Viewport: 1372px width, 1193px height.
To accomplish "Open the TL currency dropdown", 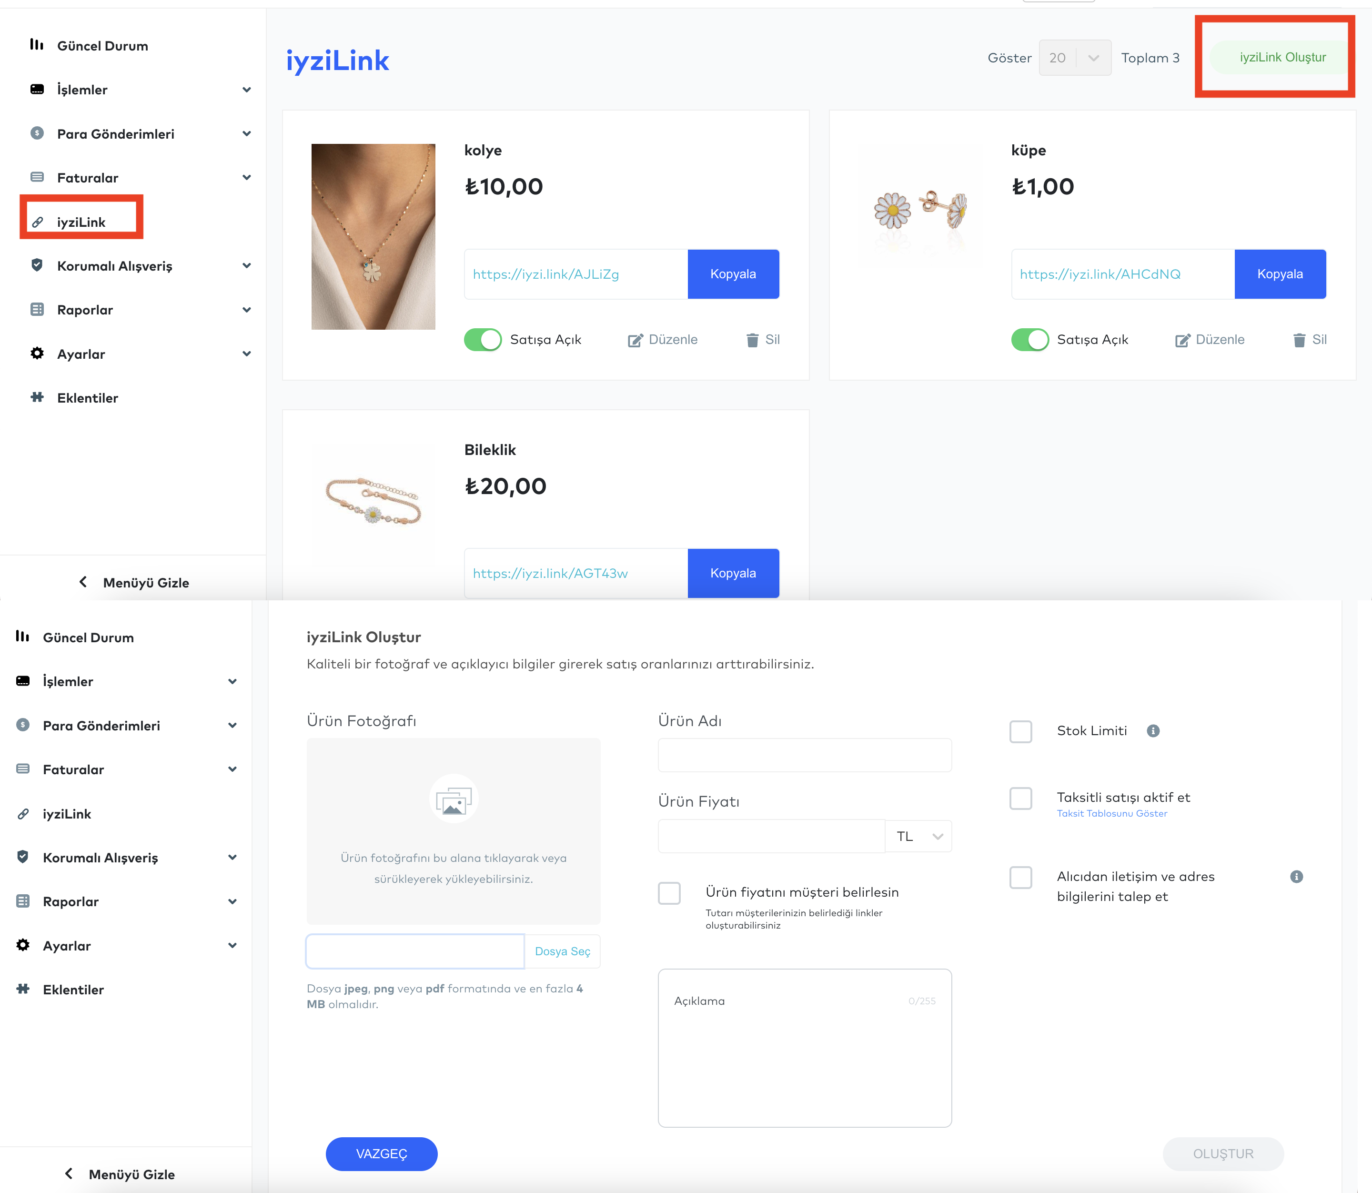I will pos(918,836).
